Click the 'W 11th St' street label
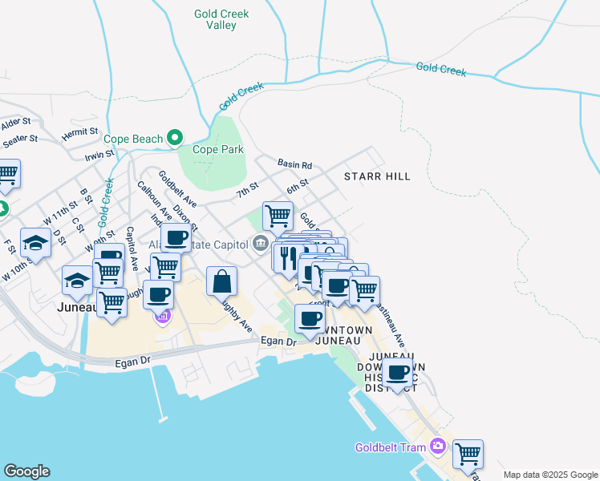This screenshot has width=600, height=481. tap(60, 213)
